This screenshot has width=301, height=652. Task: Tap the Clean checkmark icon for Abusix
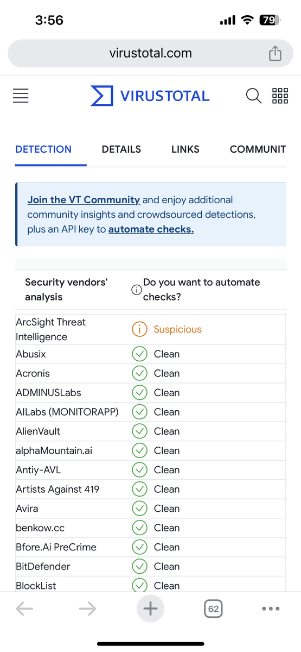(140, 354)
